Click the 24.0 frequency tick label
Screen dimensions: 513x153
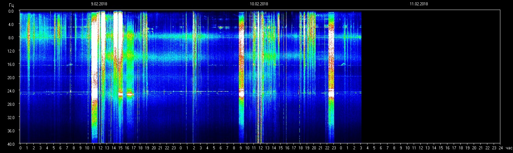11,90
